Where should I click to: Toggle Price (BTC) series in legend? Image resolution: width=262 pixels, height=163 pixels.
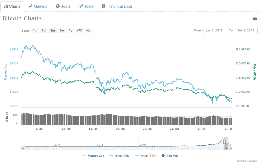pyautogui.click(x=147, y=156)
